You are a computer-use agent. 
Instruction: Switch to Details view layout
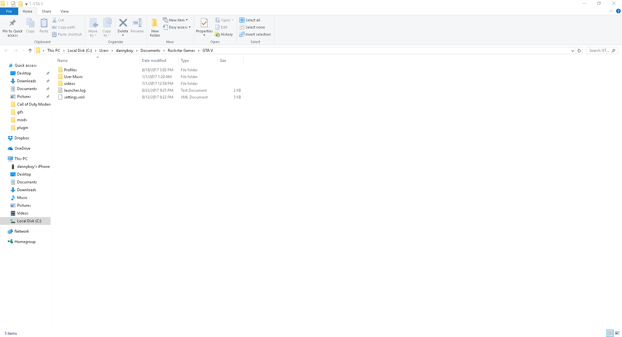[x=610, y=333]
